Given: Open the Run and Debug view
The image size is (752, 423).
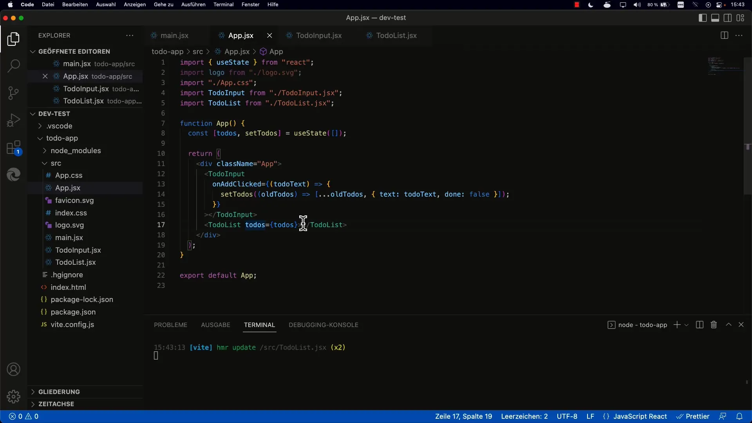Looking at the screenshot, I should 13,120.
